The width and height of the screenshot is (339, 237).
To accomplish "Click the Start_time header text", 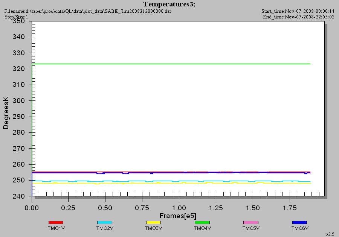I will [298, 11].
